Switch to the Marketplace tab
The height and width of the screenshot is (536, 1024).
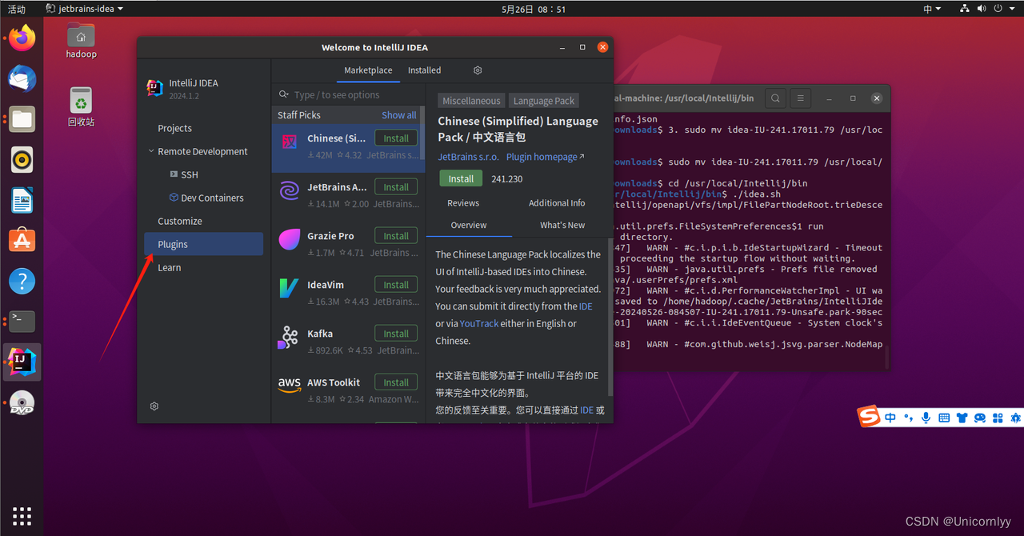coord(368,70)
